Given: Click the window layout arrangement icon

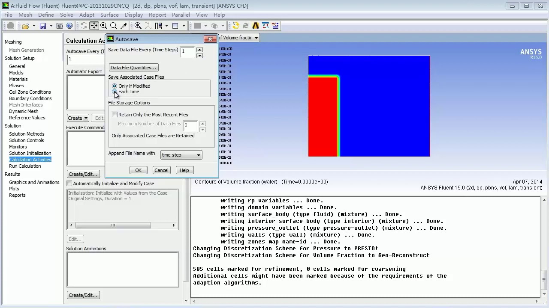Looking at the screenshot, I should point(158,26).
